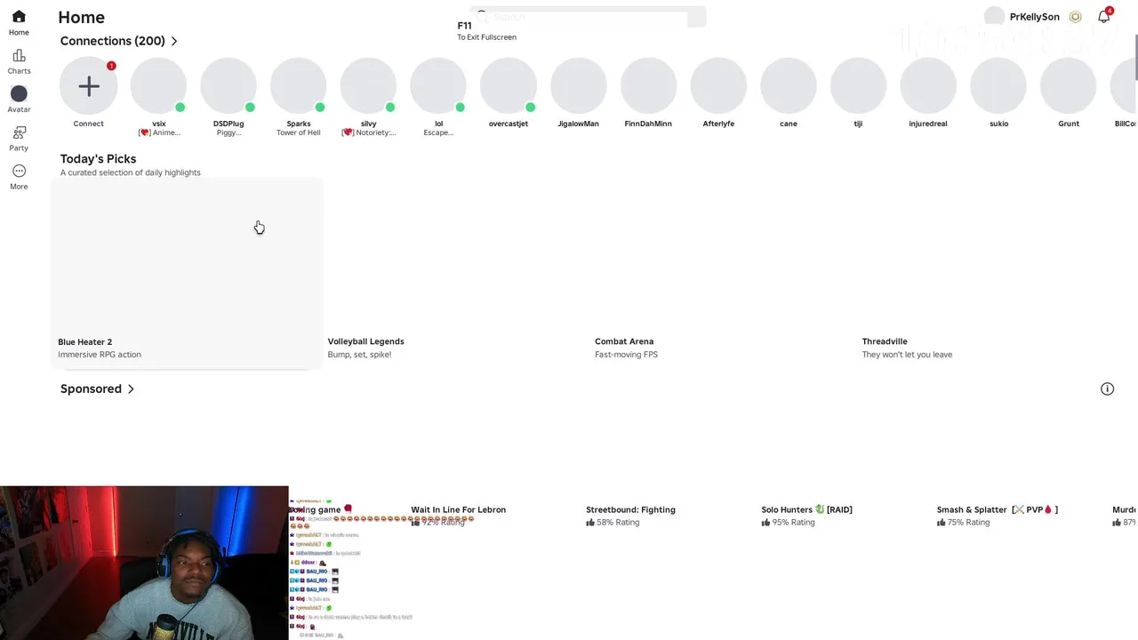Open Solo Hunters [RAID] game
The width and height of the screenshot is (1138, 640).
806,509
